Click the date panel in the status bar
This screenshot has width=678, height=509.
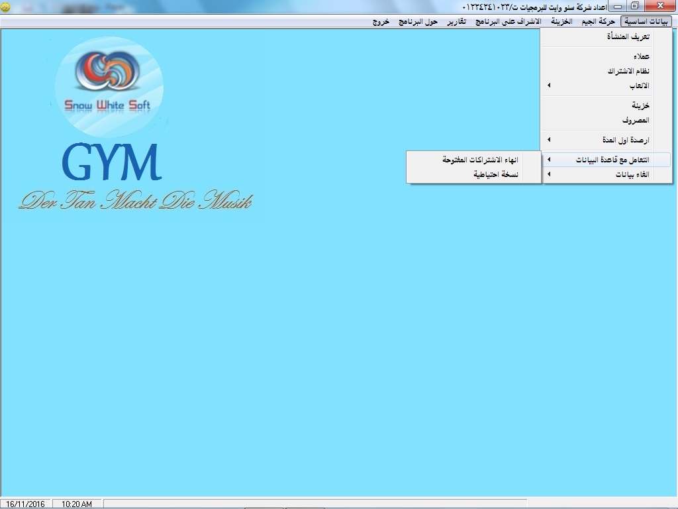point(25,504)
